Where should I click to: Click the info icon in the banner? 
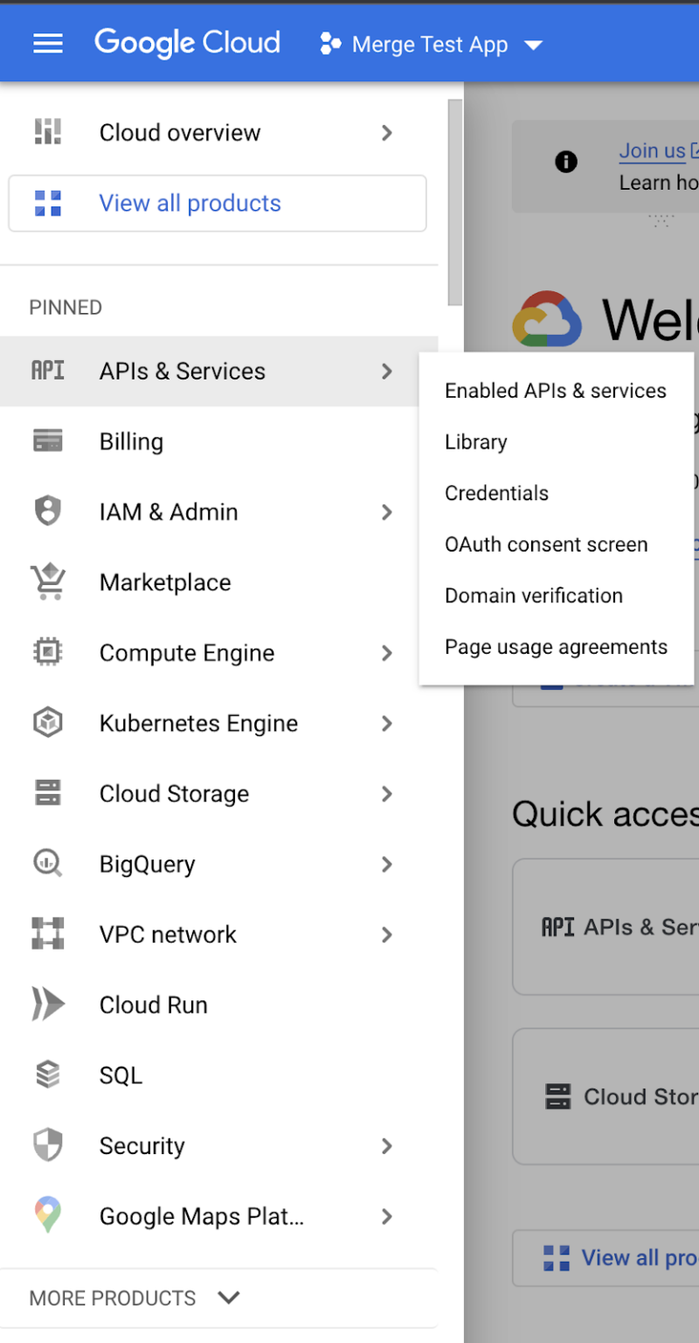click(565, 161)
